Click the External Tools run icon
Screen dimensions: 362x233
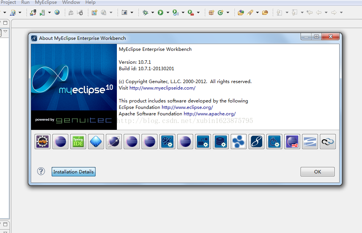tap(191, 13)
